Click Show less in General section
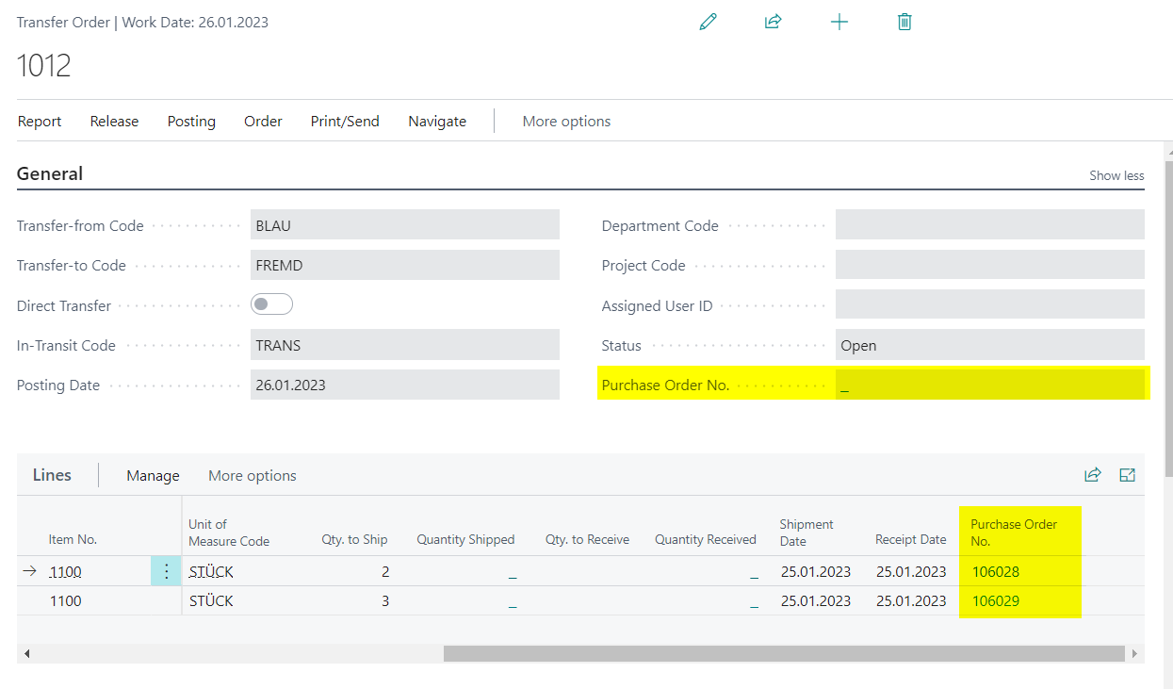 (x=1116, y=175)
